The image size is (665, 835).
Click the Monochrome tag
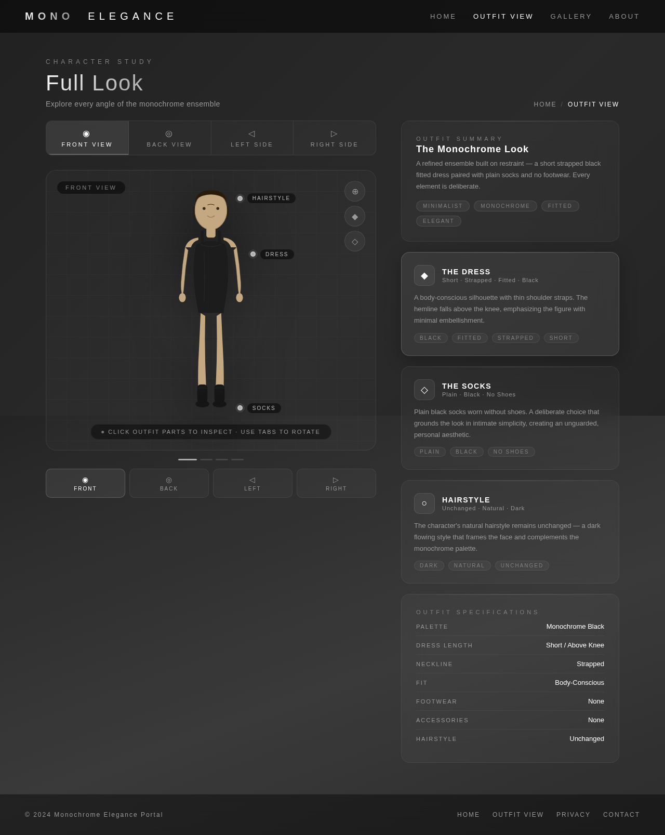(x=506, y=206)
